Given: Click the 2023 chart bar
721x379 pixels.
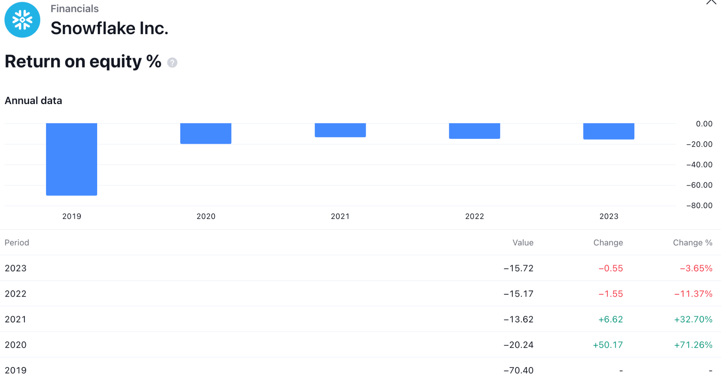Looking at the screenshot, I should pos(609,131).
